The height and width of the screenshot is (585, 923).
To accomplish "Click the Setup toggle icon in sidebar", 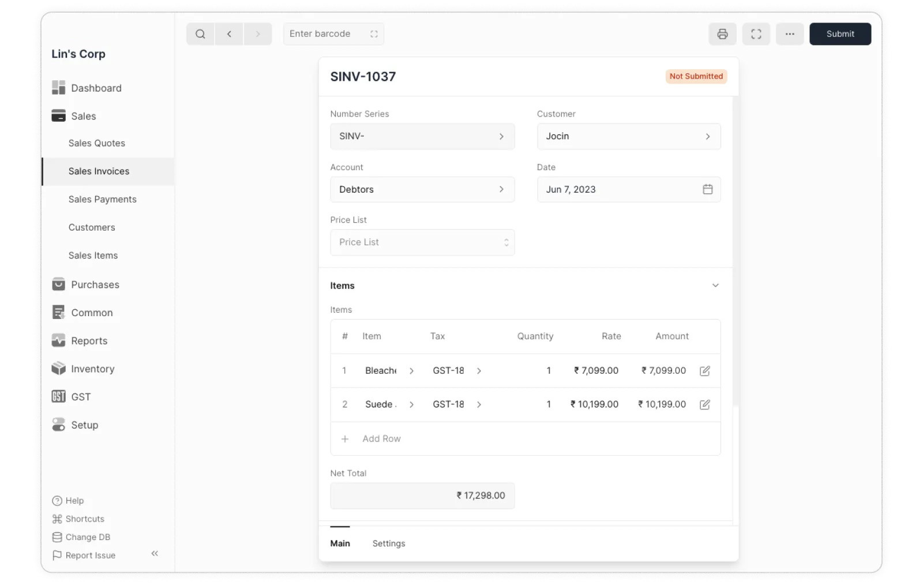I will tap(58, 425).
